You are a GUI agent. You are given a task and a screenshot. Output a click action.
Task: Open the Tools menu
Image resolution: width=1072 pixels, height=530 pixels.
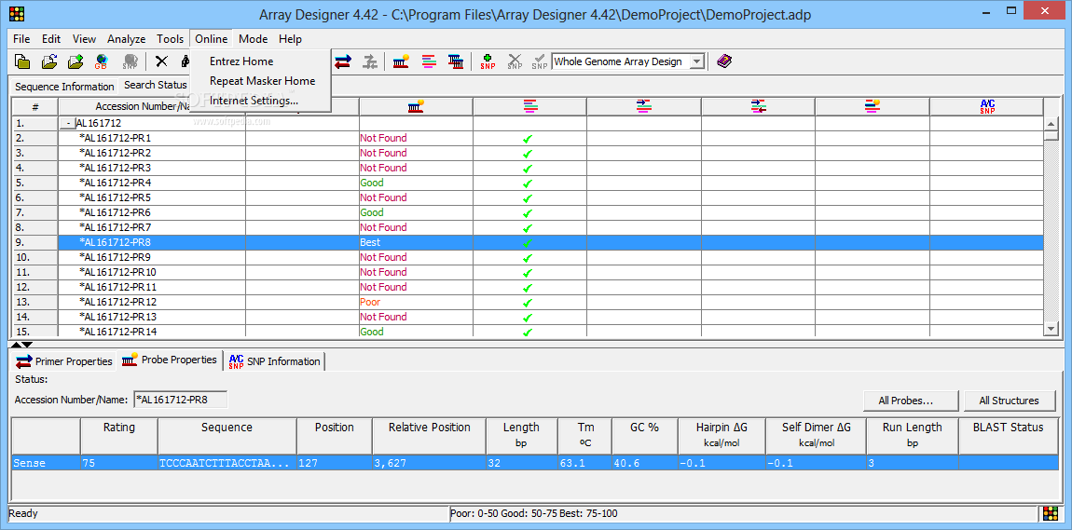coord(170,39)
